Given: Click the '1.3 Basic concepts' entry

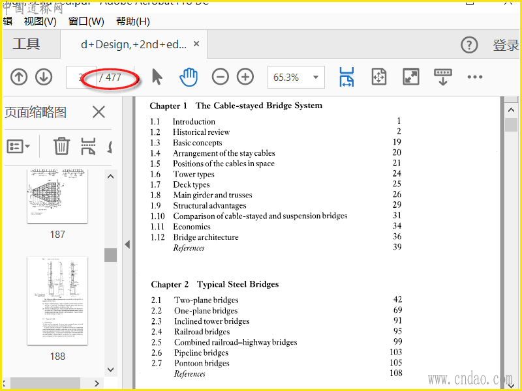Looking at the screenshot, I should [186, 143].
